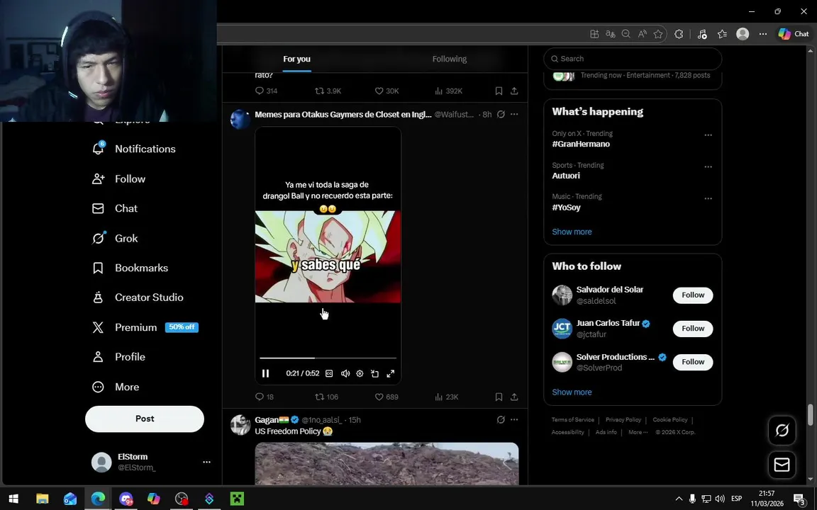Open video playback settings gear
This screenshot has height=510, width=817.
[360, 374]
